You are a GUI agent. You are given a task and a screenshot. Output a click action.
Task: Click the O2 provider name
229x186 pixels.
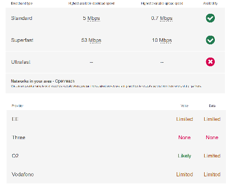pyautogui.click(x=15, y=156)
